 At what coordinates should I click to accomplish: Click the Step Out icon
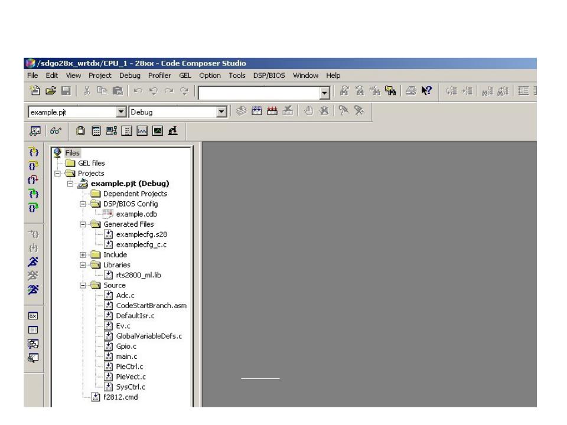coord(33,180)
